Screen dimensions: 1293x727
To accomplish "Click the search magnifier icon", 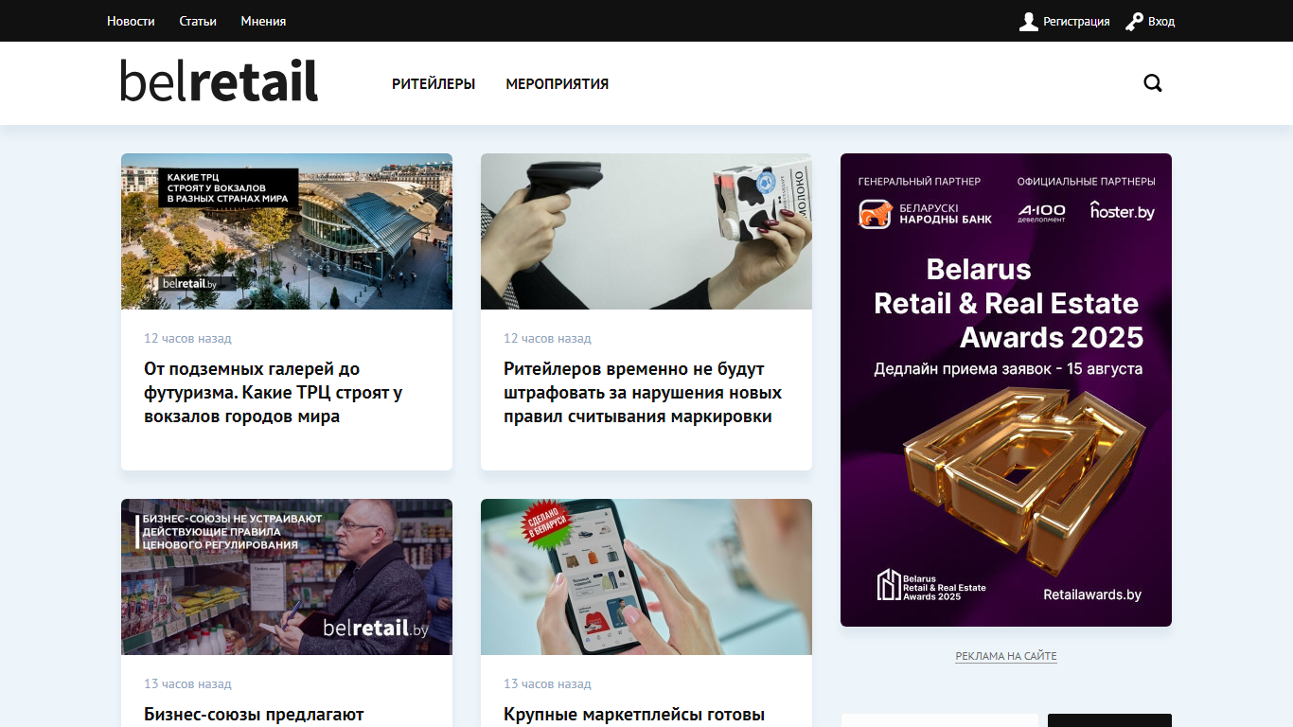I will pyautogui.click(x=1152, y=83).
